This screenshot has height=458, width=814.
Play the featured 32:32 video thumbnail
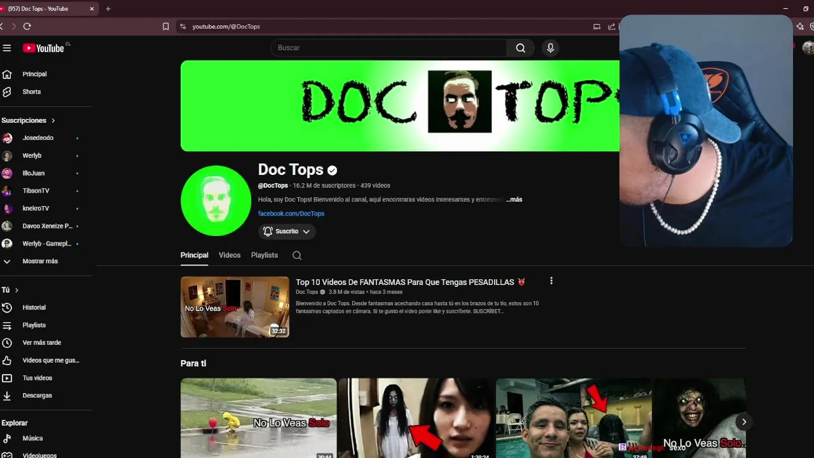click(235, 307)
